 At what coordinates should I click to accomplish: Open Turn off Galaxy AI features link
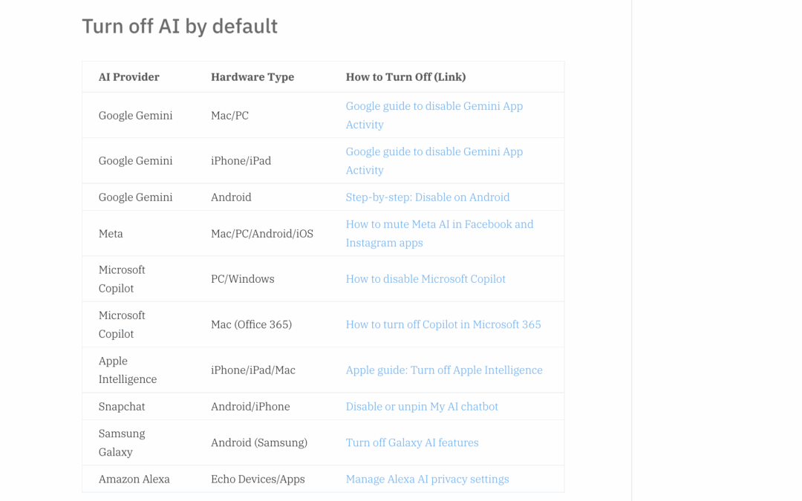click(412, 442)
